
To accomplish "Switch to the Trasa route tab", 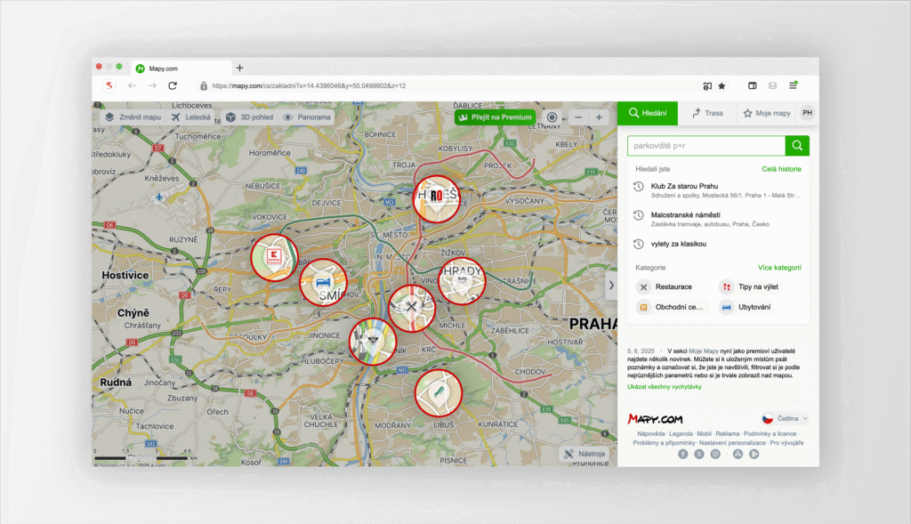I will [x=707, y=113].
